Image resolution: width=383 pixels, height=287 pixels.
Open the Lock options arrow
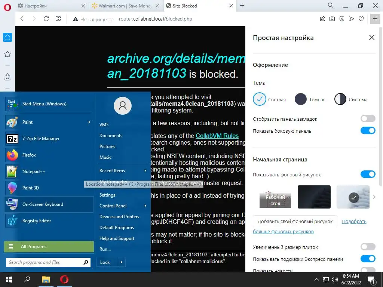pos(122,262)
